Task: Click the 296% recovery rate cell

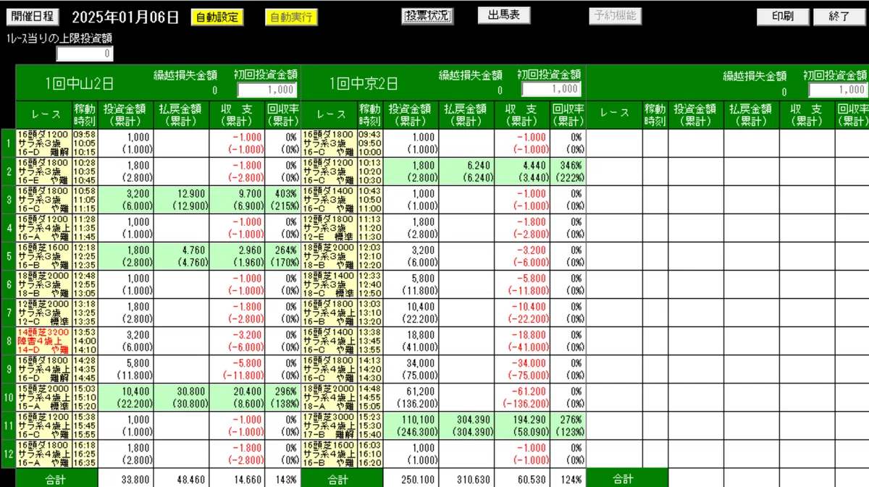Action: pos(282,397)
